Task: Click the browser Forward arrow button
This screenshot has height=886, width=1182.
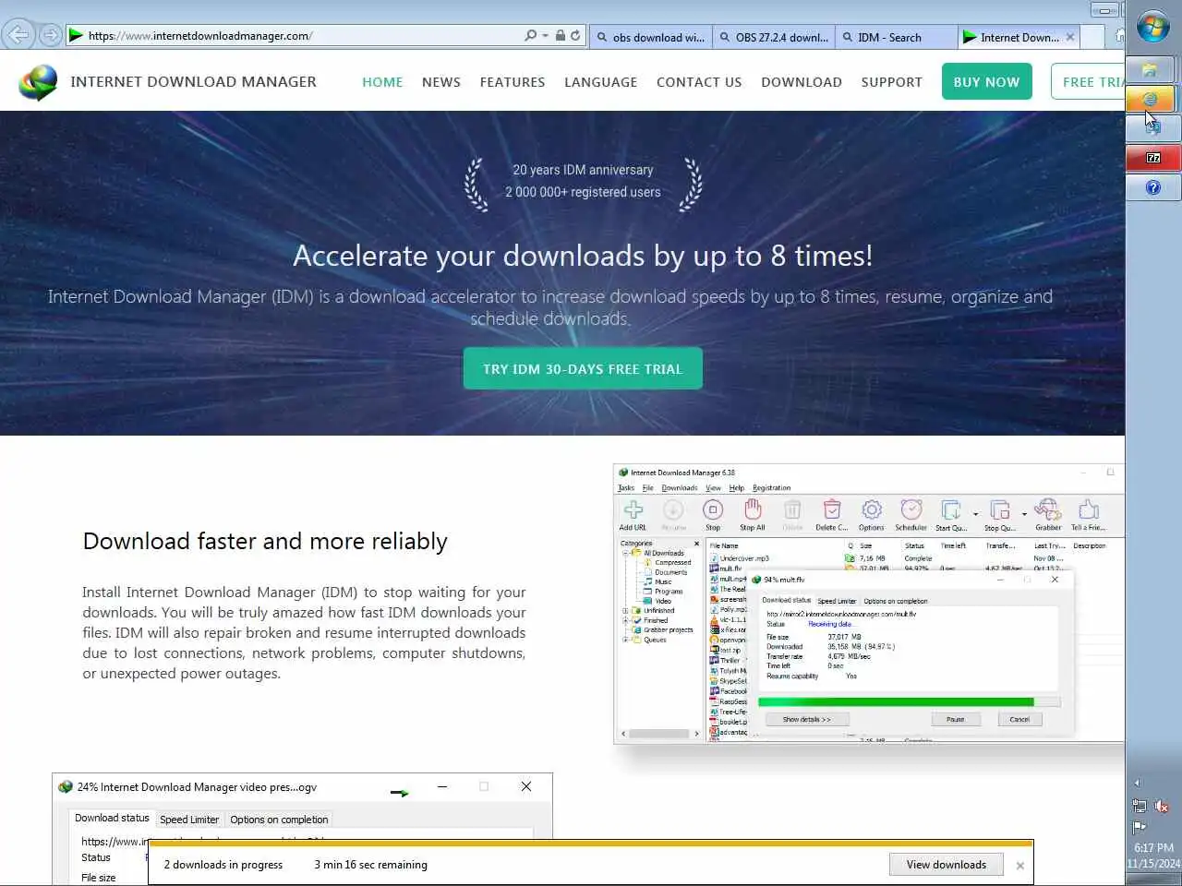Action: tap(51, 35)
